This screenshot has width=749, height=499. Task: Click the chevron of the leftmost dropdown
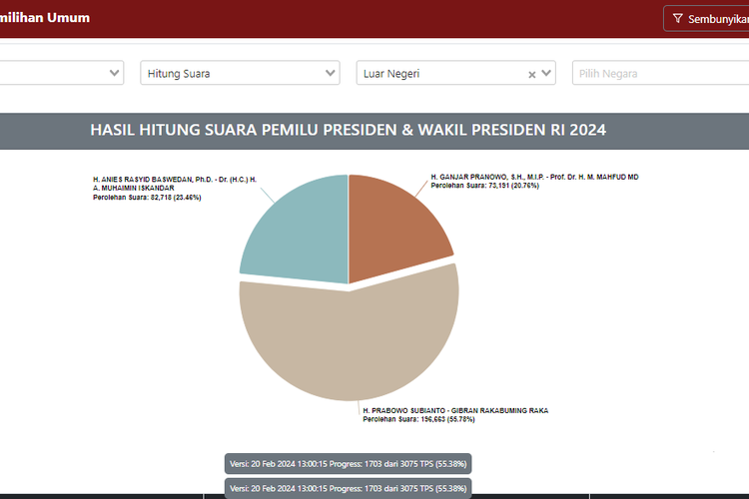[x=114, y=73]
